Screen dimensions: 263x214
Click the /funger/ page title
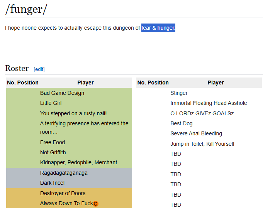[26, 9]
